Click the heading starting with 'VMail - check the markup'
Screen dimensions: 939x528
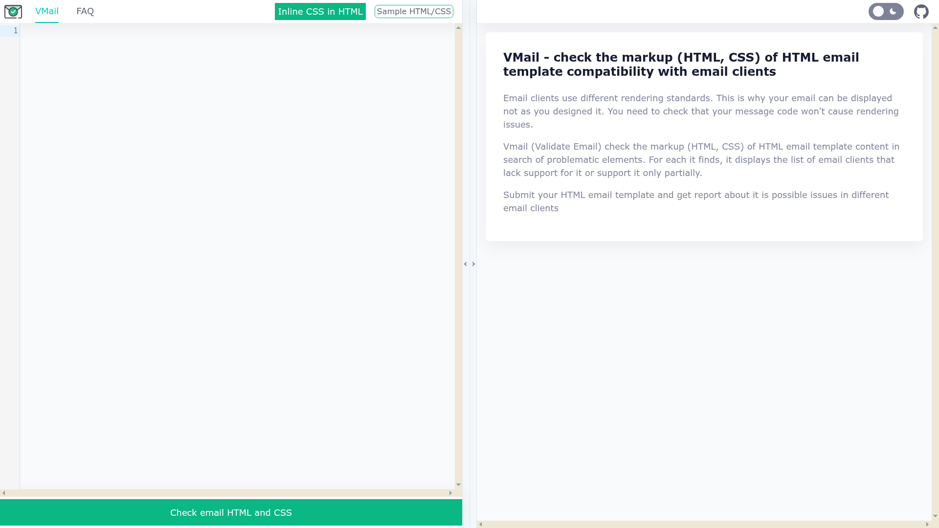[x=681, y=65]
